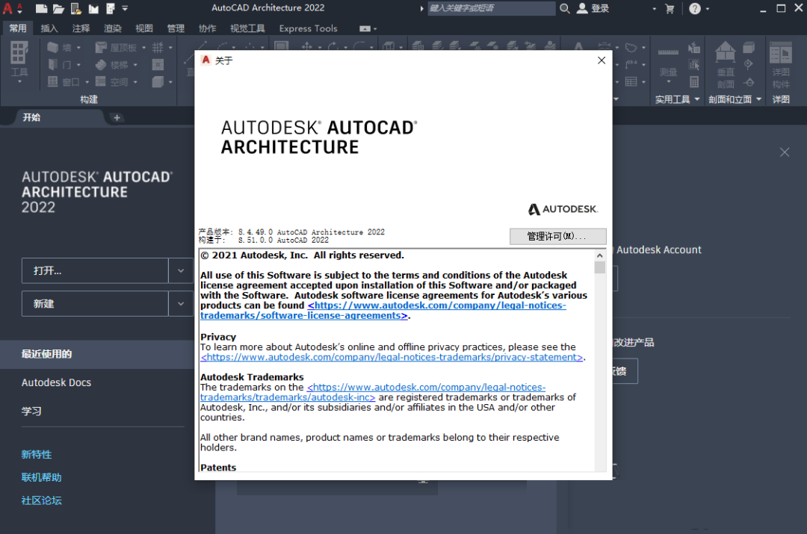This screenshot has width=807, height=534.
Task: Click the privacy-statement link in the dialog
Action: point(390,357)
